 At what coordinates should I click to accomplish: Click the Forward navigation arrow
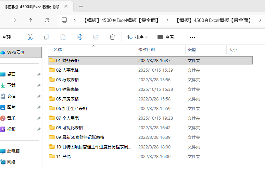14,20
